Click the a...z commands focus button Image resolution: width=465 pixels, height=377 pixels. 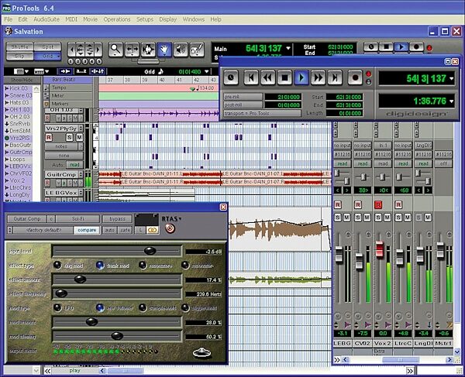click(x=81, y=71)
